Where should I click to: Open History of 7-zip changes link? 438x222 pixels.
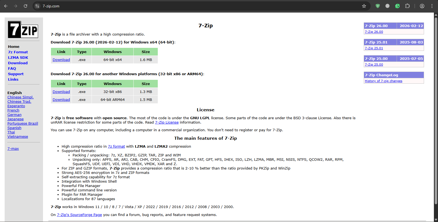tap(383, 81)
